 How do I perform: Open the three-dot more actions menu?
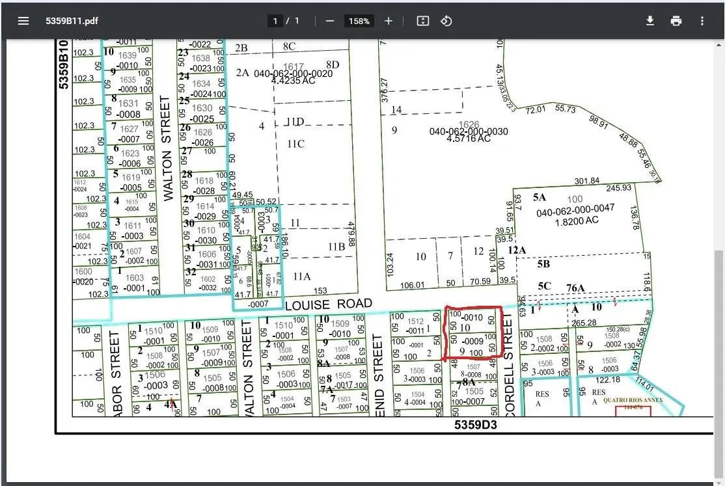point(702,21)
